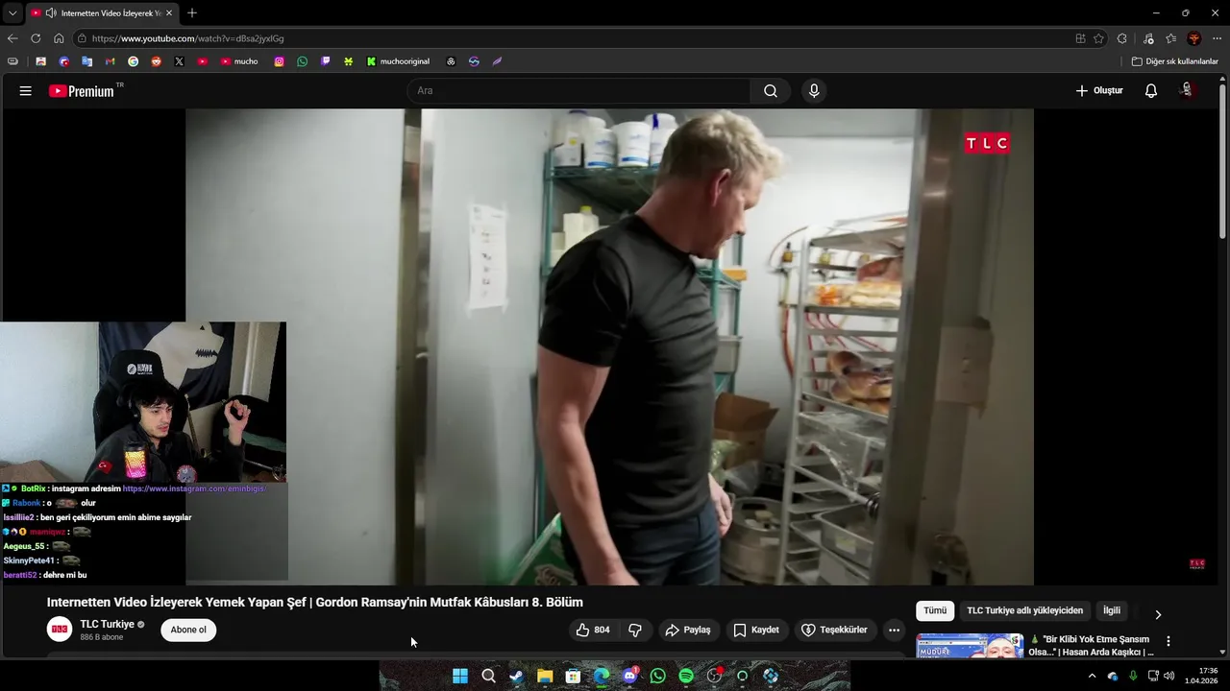The height and width of the screenshot is (691, 1230).
Task: Open the 'mucho' YouTube bookmark
Action: point(239,61)
